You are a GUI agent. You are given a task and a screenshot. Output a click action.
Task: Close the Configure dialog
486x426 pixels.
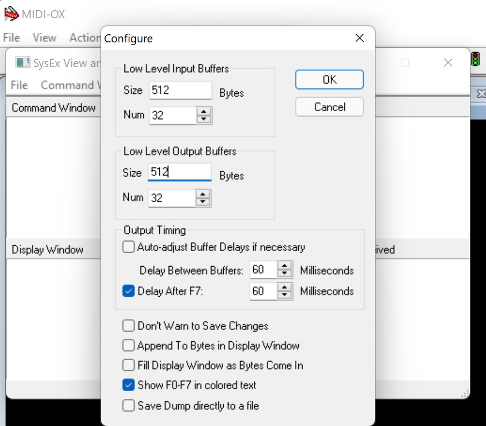(359, 38)
